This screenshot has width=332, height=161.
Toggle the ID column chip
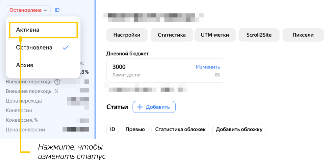coord(113,130)
